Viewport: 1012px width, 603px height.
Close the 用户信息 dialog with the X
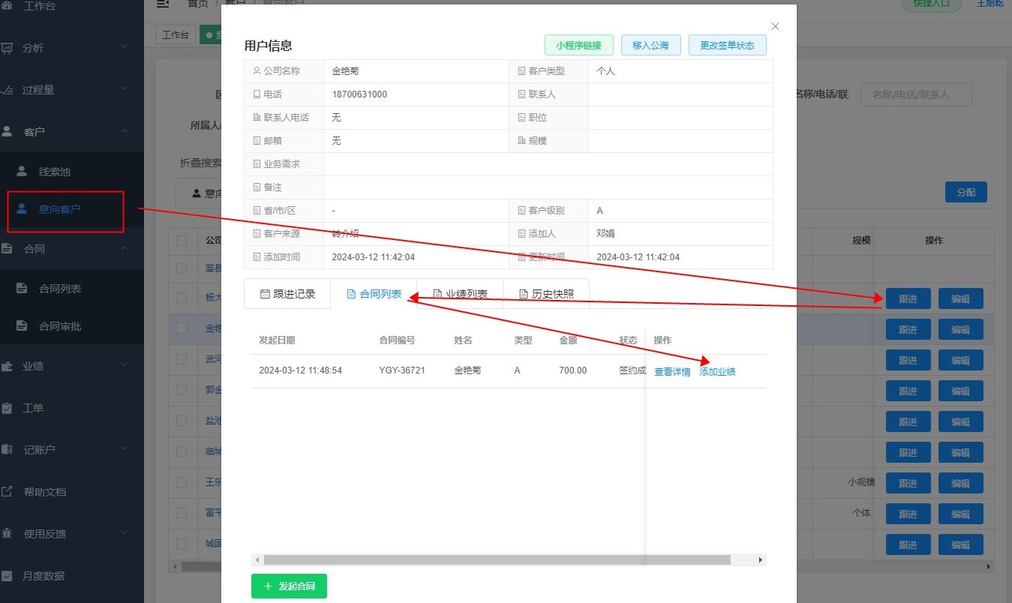coord(775,26)
